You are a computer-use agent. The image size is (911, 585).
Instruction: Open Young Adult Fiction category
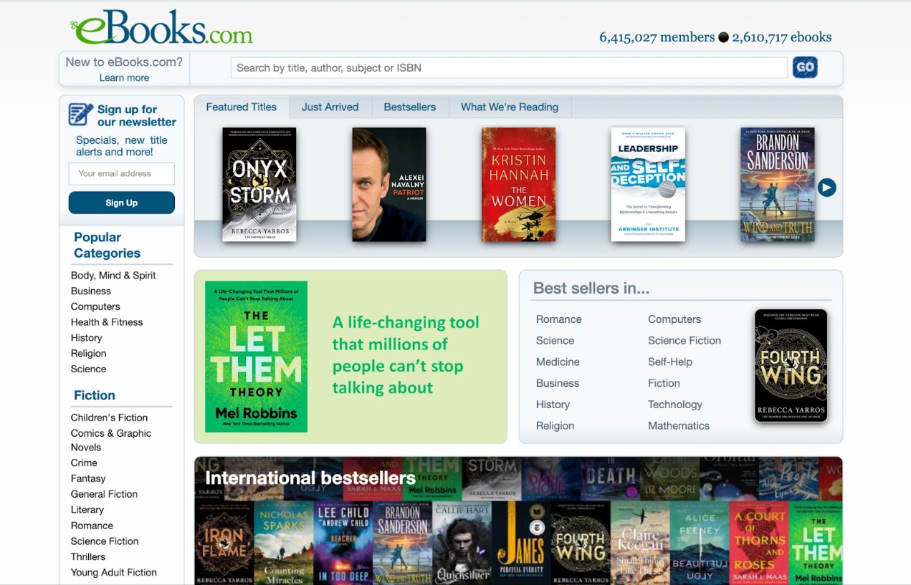[114, 572]
